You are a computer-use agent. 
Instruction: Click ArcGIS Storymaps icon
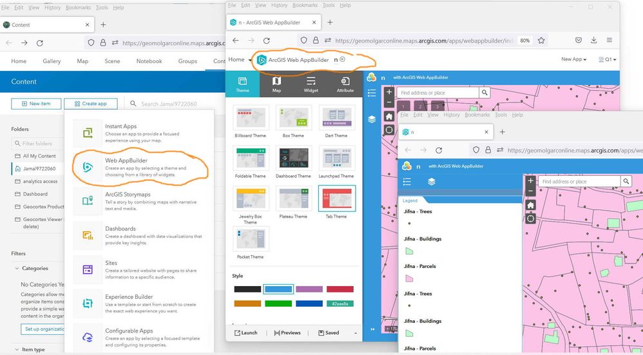pyautogui.click(x=88, y=201)
